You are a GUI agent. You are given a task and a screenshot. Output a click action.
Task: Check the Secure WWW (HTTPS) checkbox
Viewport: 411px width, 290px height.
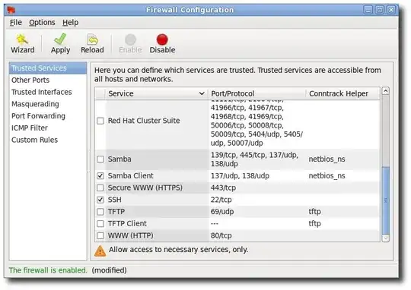click(x=100, y=188)
